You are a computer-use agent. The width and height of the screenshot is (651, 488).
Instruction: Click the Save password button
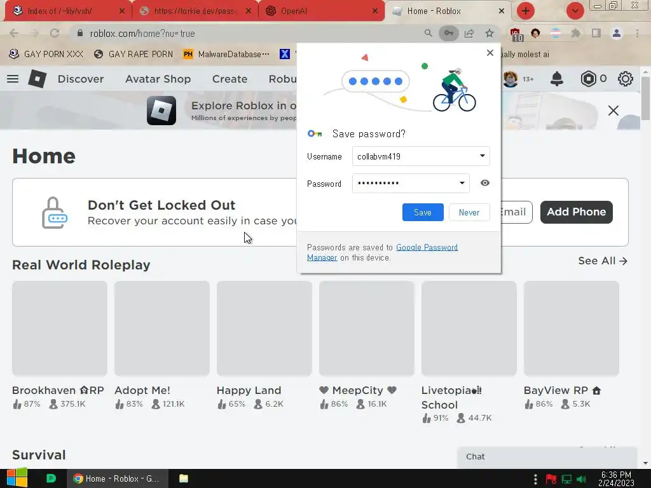point(423,212)
